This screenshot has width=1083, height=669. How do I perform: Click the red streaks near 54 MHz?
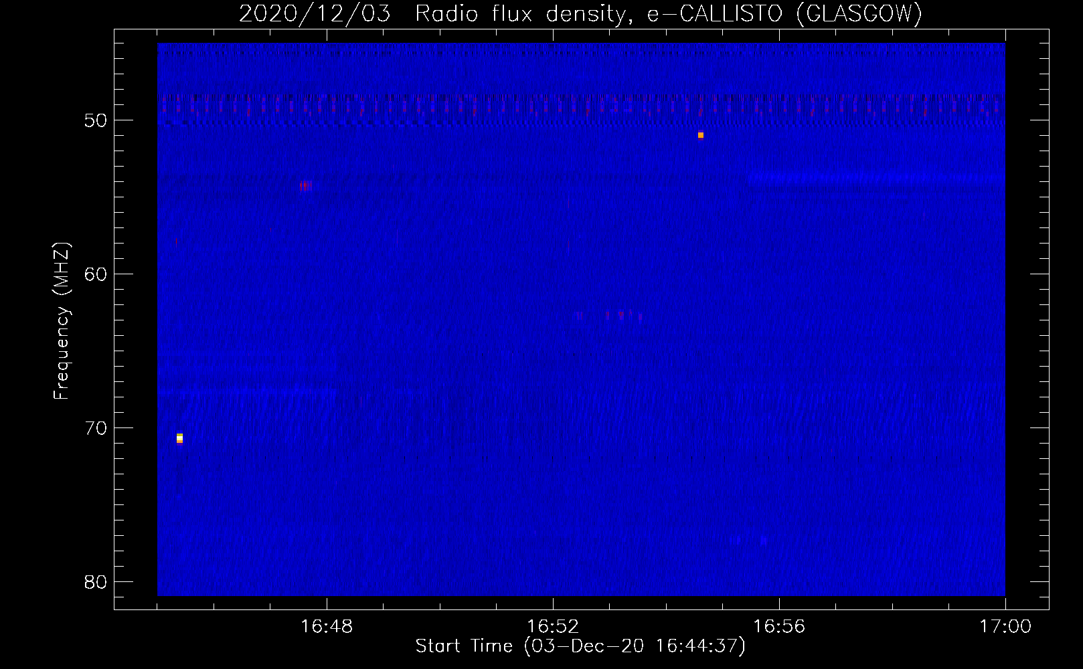coord(306,186)
